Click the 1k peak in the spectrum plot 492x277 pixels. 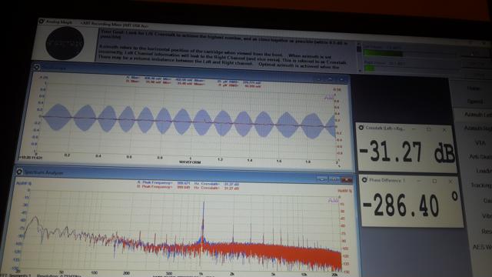coord(203,220)
